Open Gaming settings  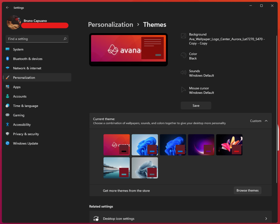(19, 115)
